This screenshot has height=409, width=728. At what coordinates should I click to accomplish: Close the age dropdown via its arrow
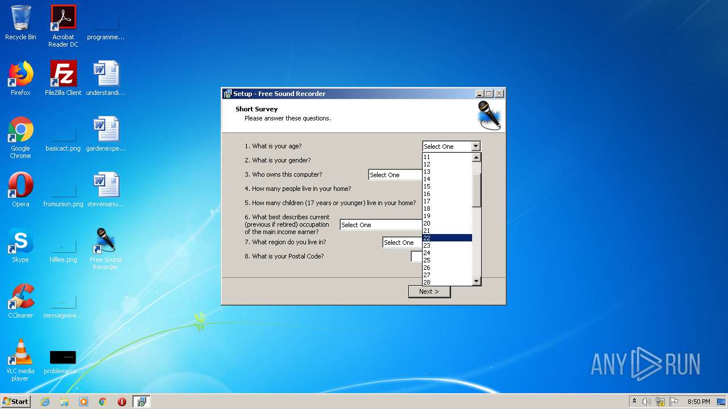pos(476,147)
